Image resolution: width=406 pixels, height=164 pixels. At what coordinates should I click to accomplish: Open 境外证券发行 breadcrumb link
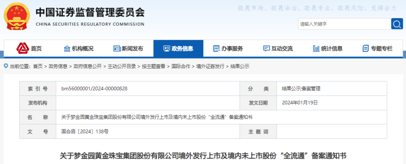(210, 66)
